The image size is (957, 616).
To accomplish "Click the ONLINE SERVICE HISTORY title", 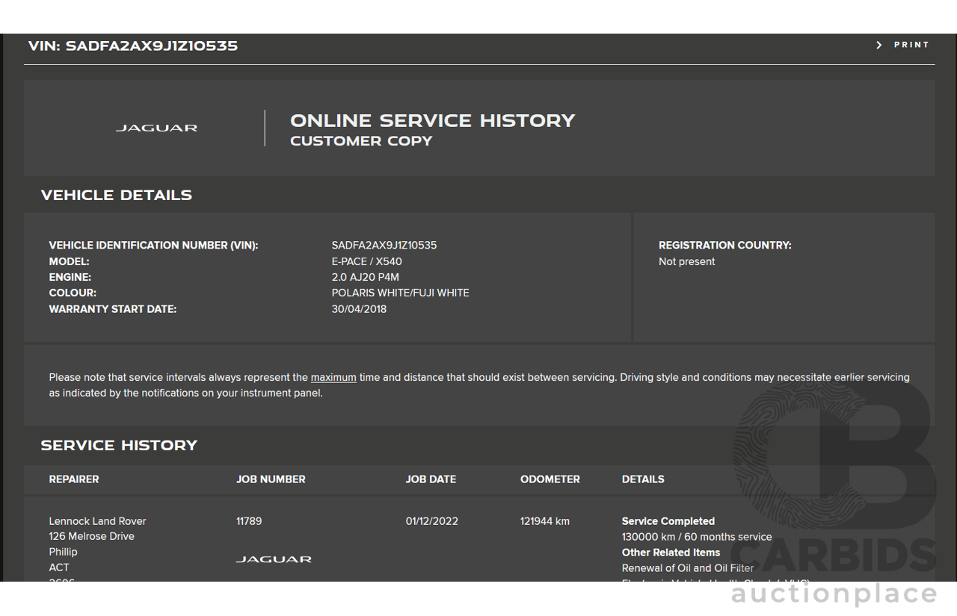I will pos(432,121).
